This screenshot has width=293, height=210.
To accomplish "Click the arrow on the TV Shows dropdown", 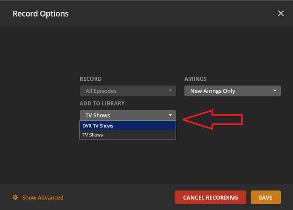I will [x=170, y=115].
